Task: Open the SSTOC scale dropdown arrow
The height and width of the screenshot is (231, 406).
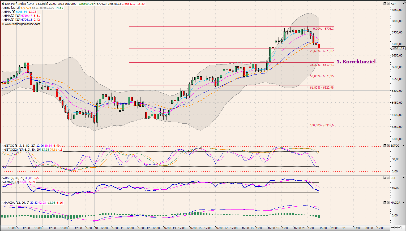Action: pos(404,146)
